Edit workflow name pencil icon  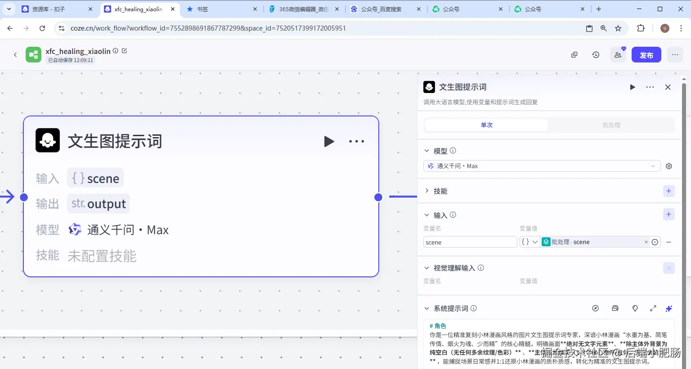point(125,51)
